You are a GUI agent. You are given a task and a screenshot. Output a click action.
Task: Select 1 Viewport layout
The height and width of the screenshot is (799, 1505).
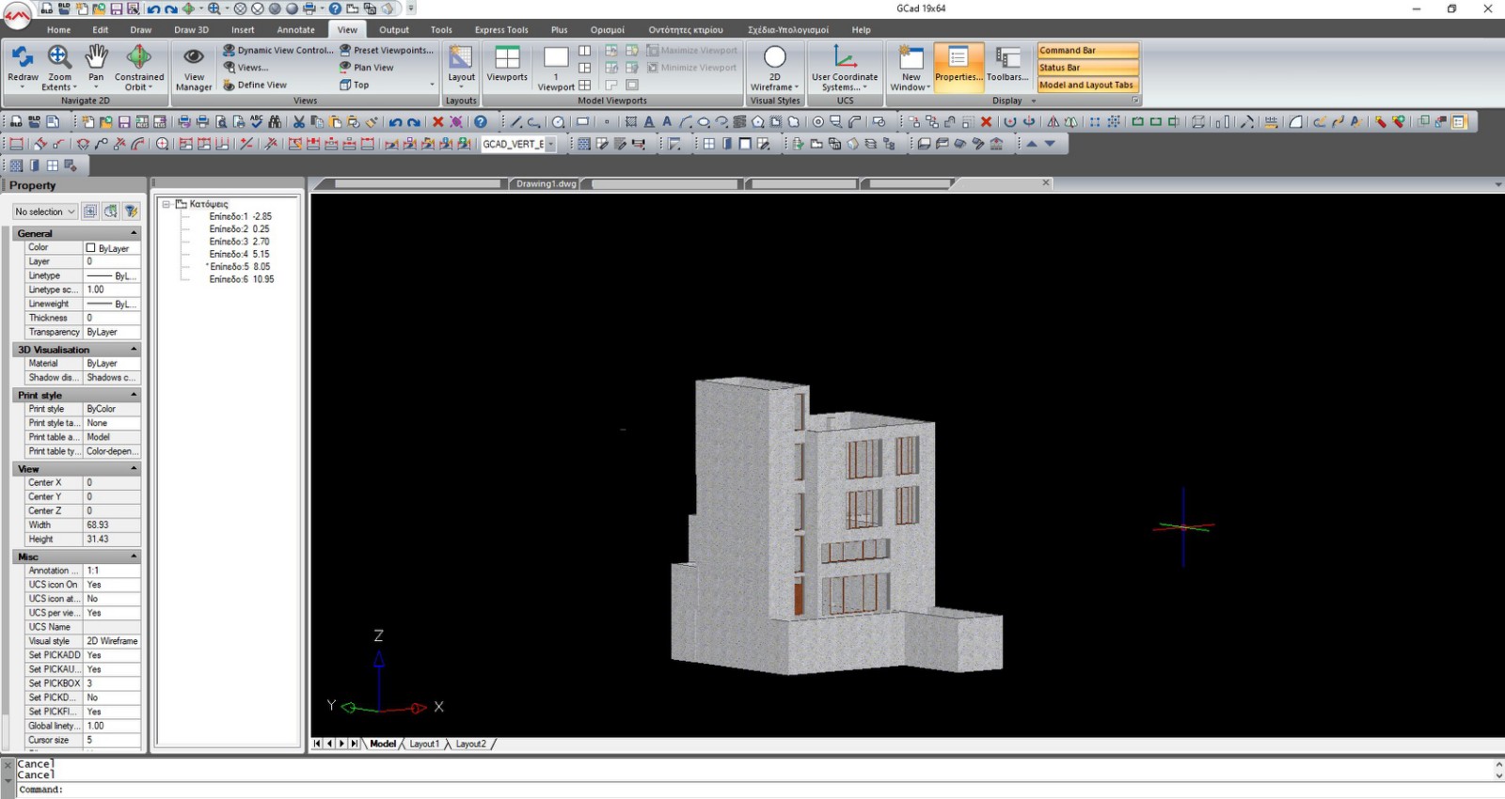(x=556, y=68)
